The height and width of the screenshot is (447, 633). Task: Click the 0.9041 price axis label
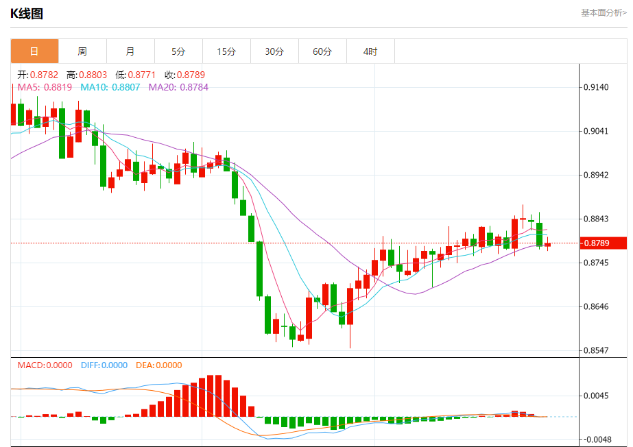point(596,131)
